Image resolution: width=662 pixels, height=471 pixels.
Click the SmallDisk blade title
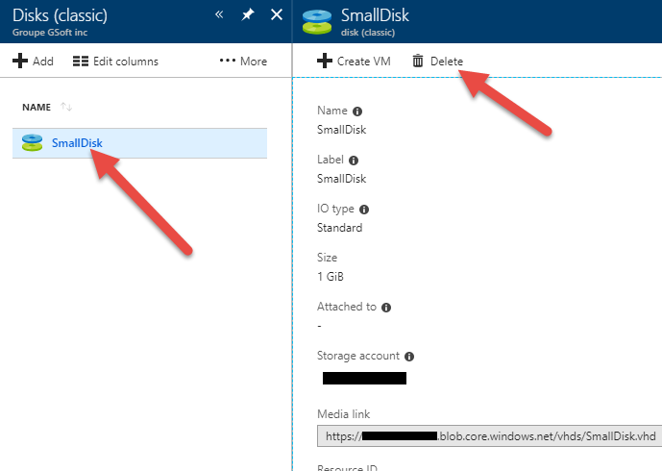click(375, 15)
